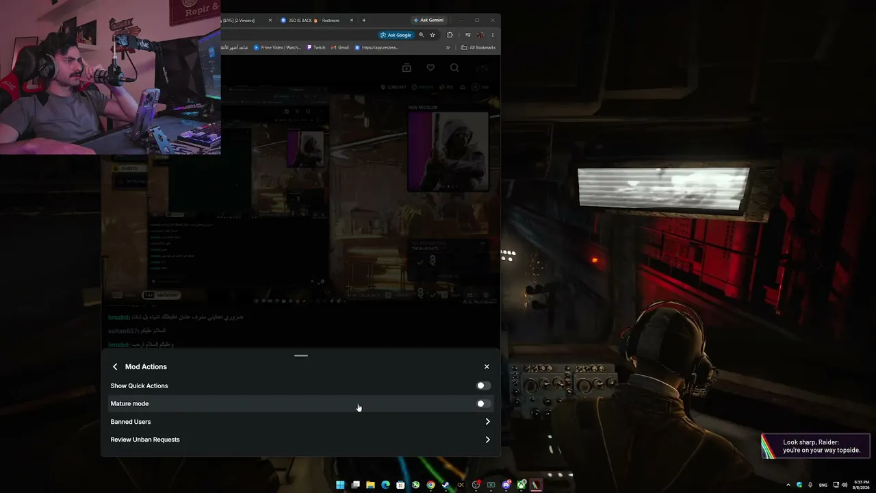Open Task View on the taskbar

point(355,485)
